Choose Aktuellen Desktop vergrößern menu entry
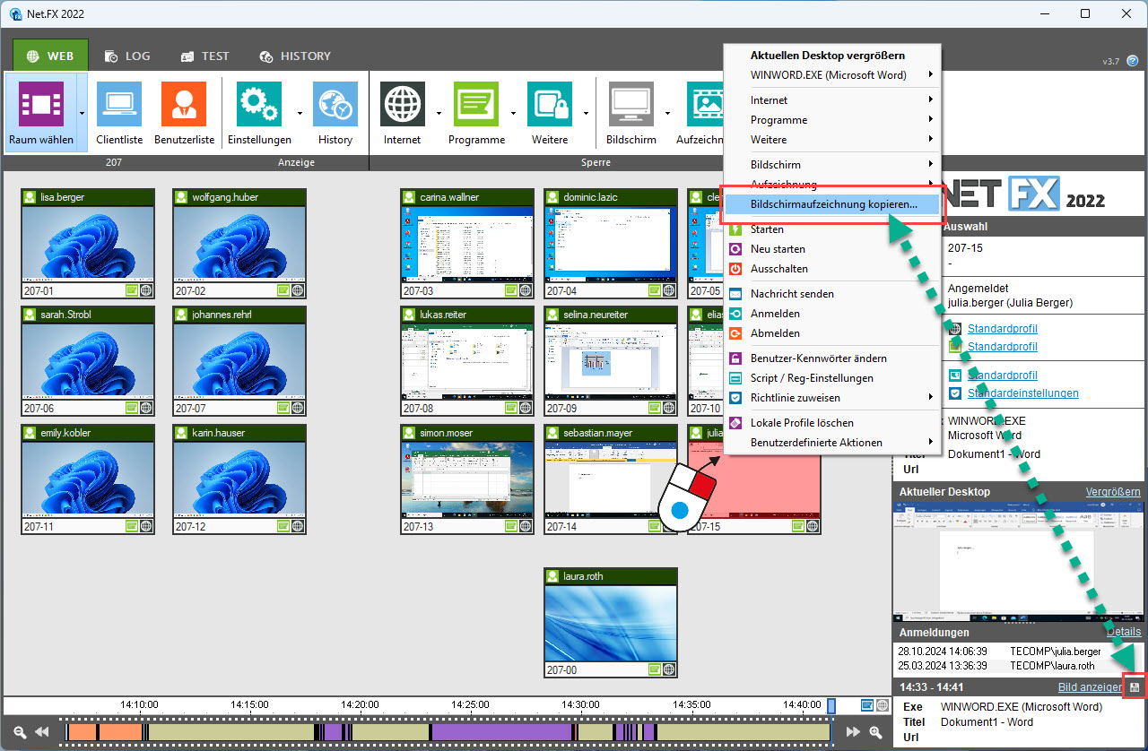The height and width of the screenshot is (751, 1148). [831, 56]
